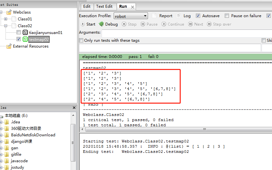Viewport: 272px width, 170px height.
Task: Click 'Webclass.Class02' in console output
Action: [x=103, y=115]
